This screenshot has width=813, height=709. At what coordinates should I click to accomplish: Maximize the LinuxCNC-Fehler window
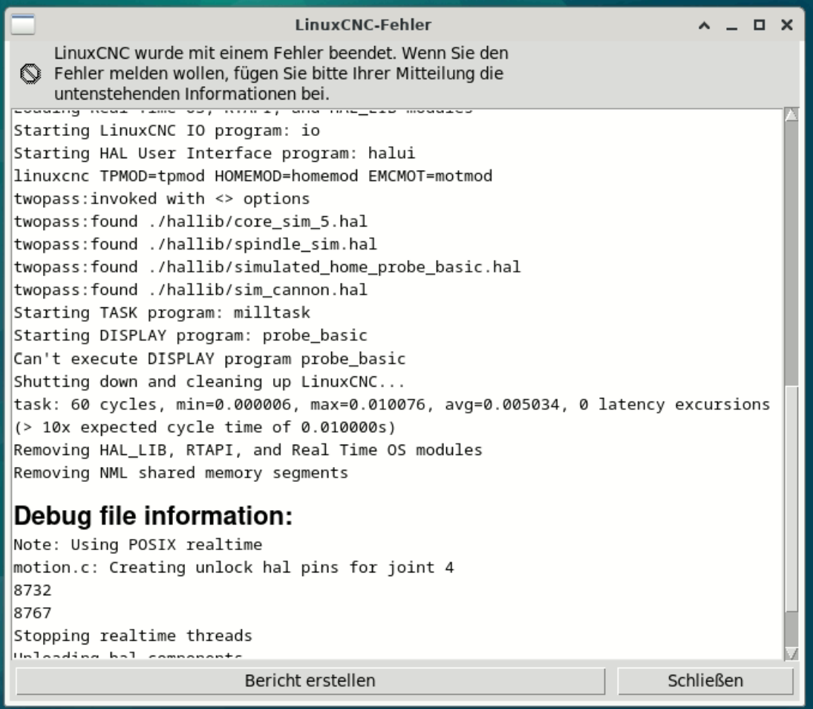click(x=759, y=25)
